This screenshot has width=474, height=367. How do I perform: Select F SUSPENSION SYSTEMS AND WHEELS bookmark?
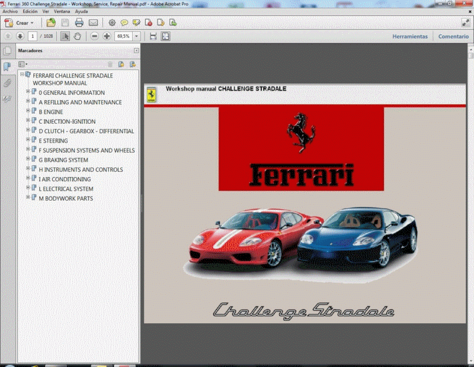[87, 150]
